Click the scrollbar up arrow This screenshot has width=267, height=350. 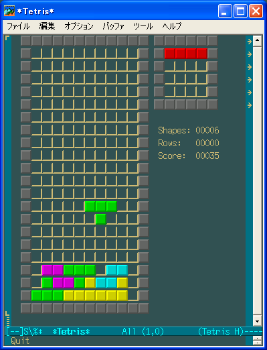point(257,40)
